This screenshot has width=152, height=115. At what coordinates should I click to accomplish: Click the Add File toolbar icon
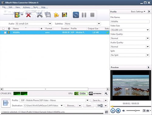(x=17, y=15)
